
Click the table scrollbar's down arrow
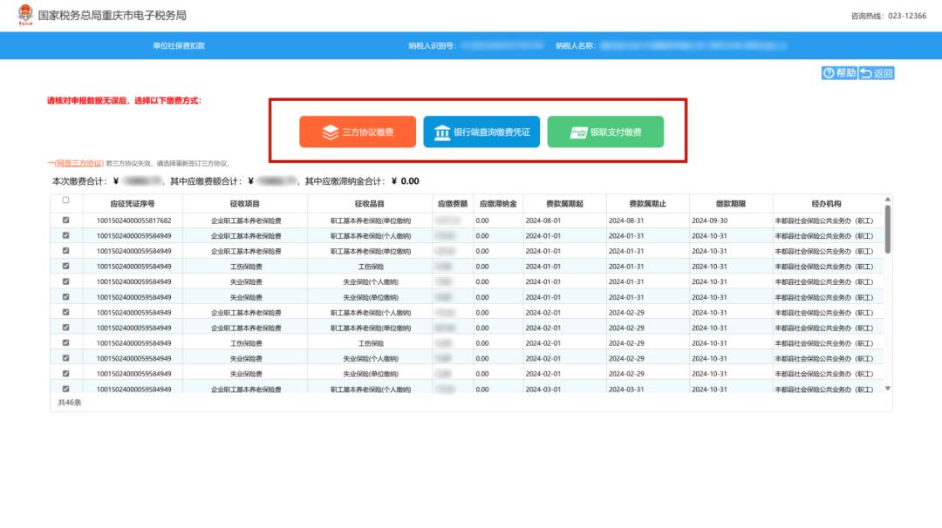click(x=888, y=388)
